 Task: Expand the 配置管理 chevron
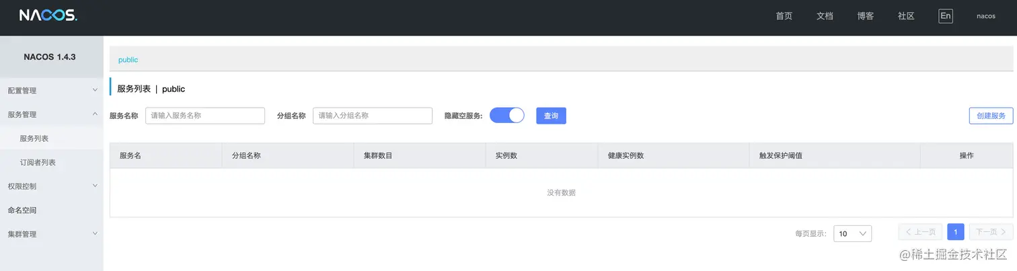point(95,90)
